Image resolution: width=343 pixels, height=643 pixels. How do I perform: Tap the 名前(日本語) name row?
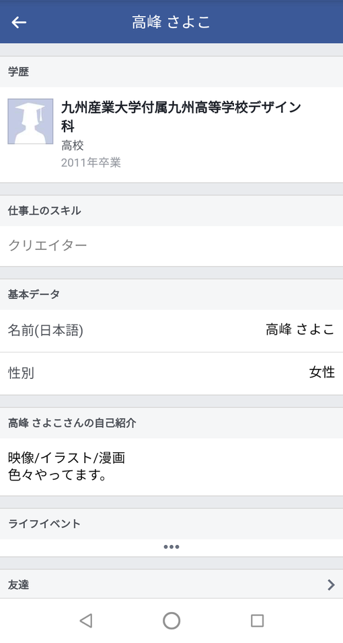(171, 331)
